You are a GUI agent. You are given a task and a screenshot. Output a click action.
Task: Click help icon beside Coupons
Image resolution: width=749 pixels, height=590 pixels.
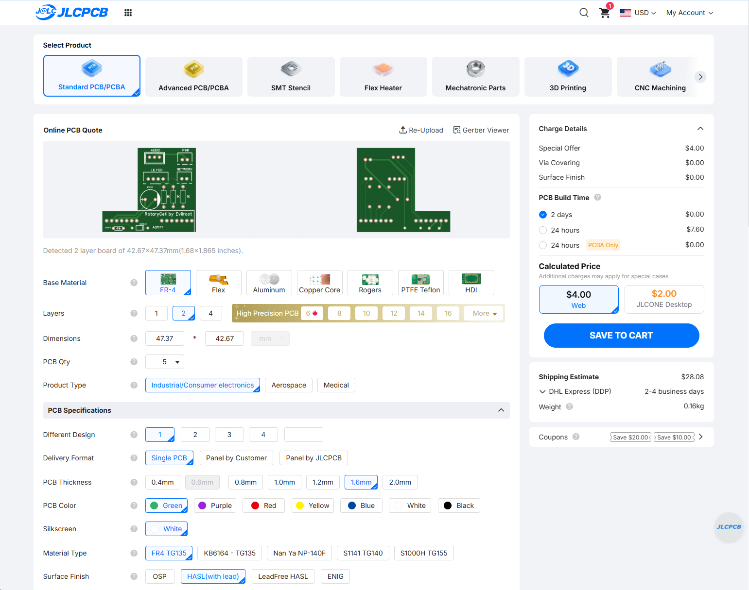tap(576, 437)
